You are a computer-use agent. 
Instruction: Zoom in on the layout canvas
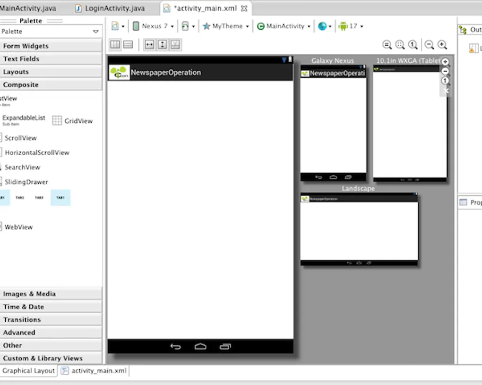(442, 45)
